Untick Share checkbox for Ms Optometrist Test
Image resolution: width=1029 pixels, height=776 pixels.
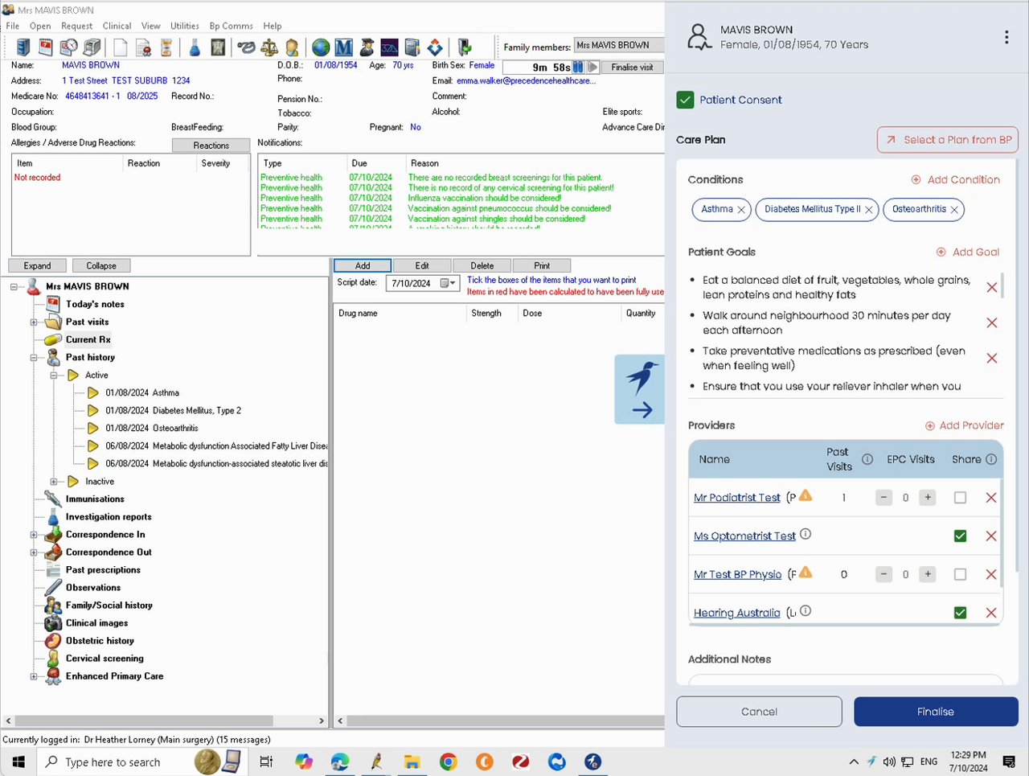point(960,536)
